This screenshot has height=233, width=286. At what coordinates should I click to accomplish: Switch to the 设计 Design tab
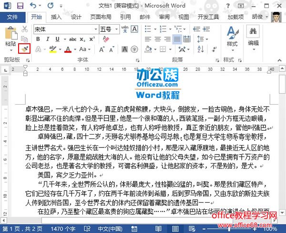tap(76, 17)
